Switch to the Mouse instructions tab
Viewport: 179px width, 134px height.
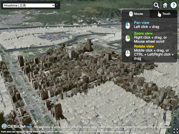click(136, 14)
